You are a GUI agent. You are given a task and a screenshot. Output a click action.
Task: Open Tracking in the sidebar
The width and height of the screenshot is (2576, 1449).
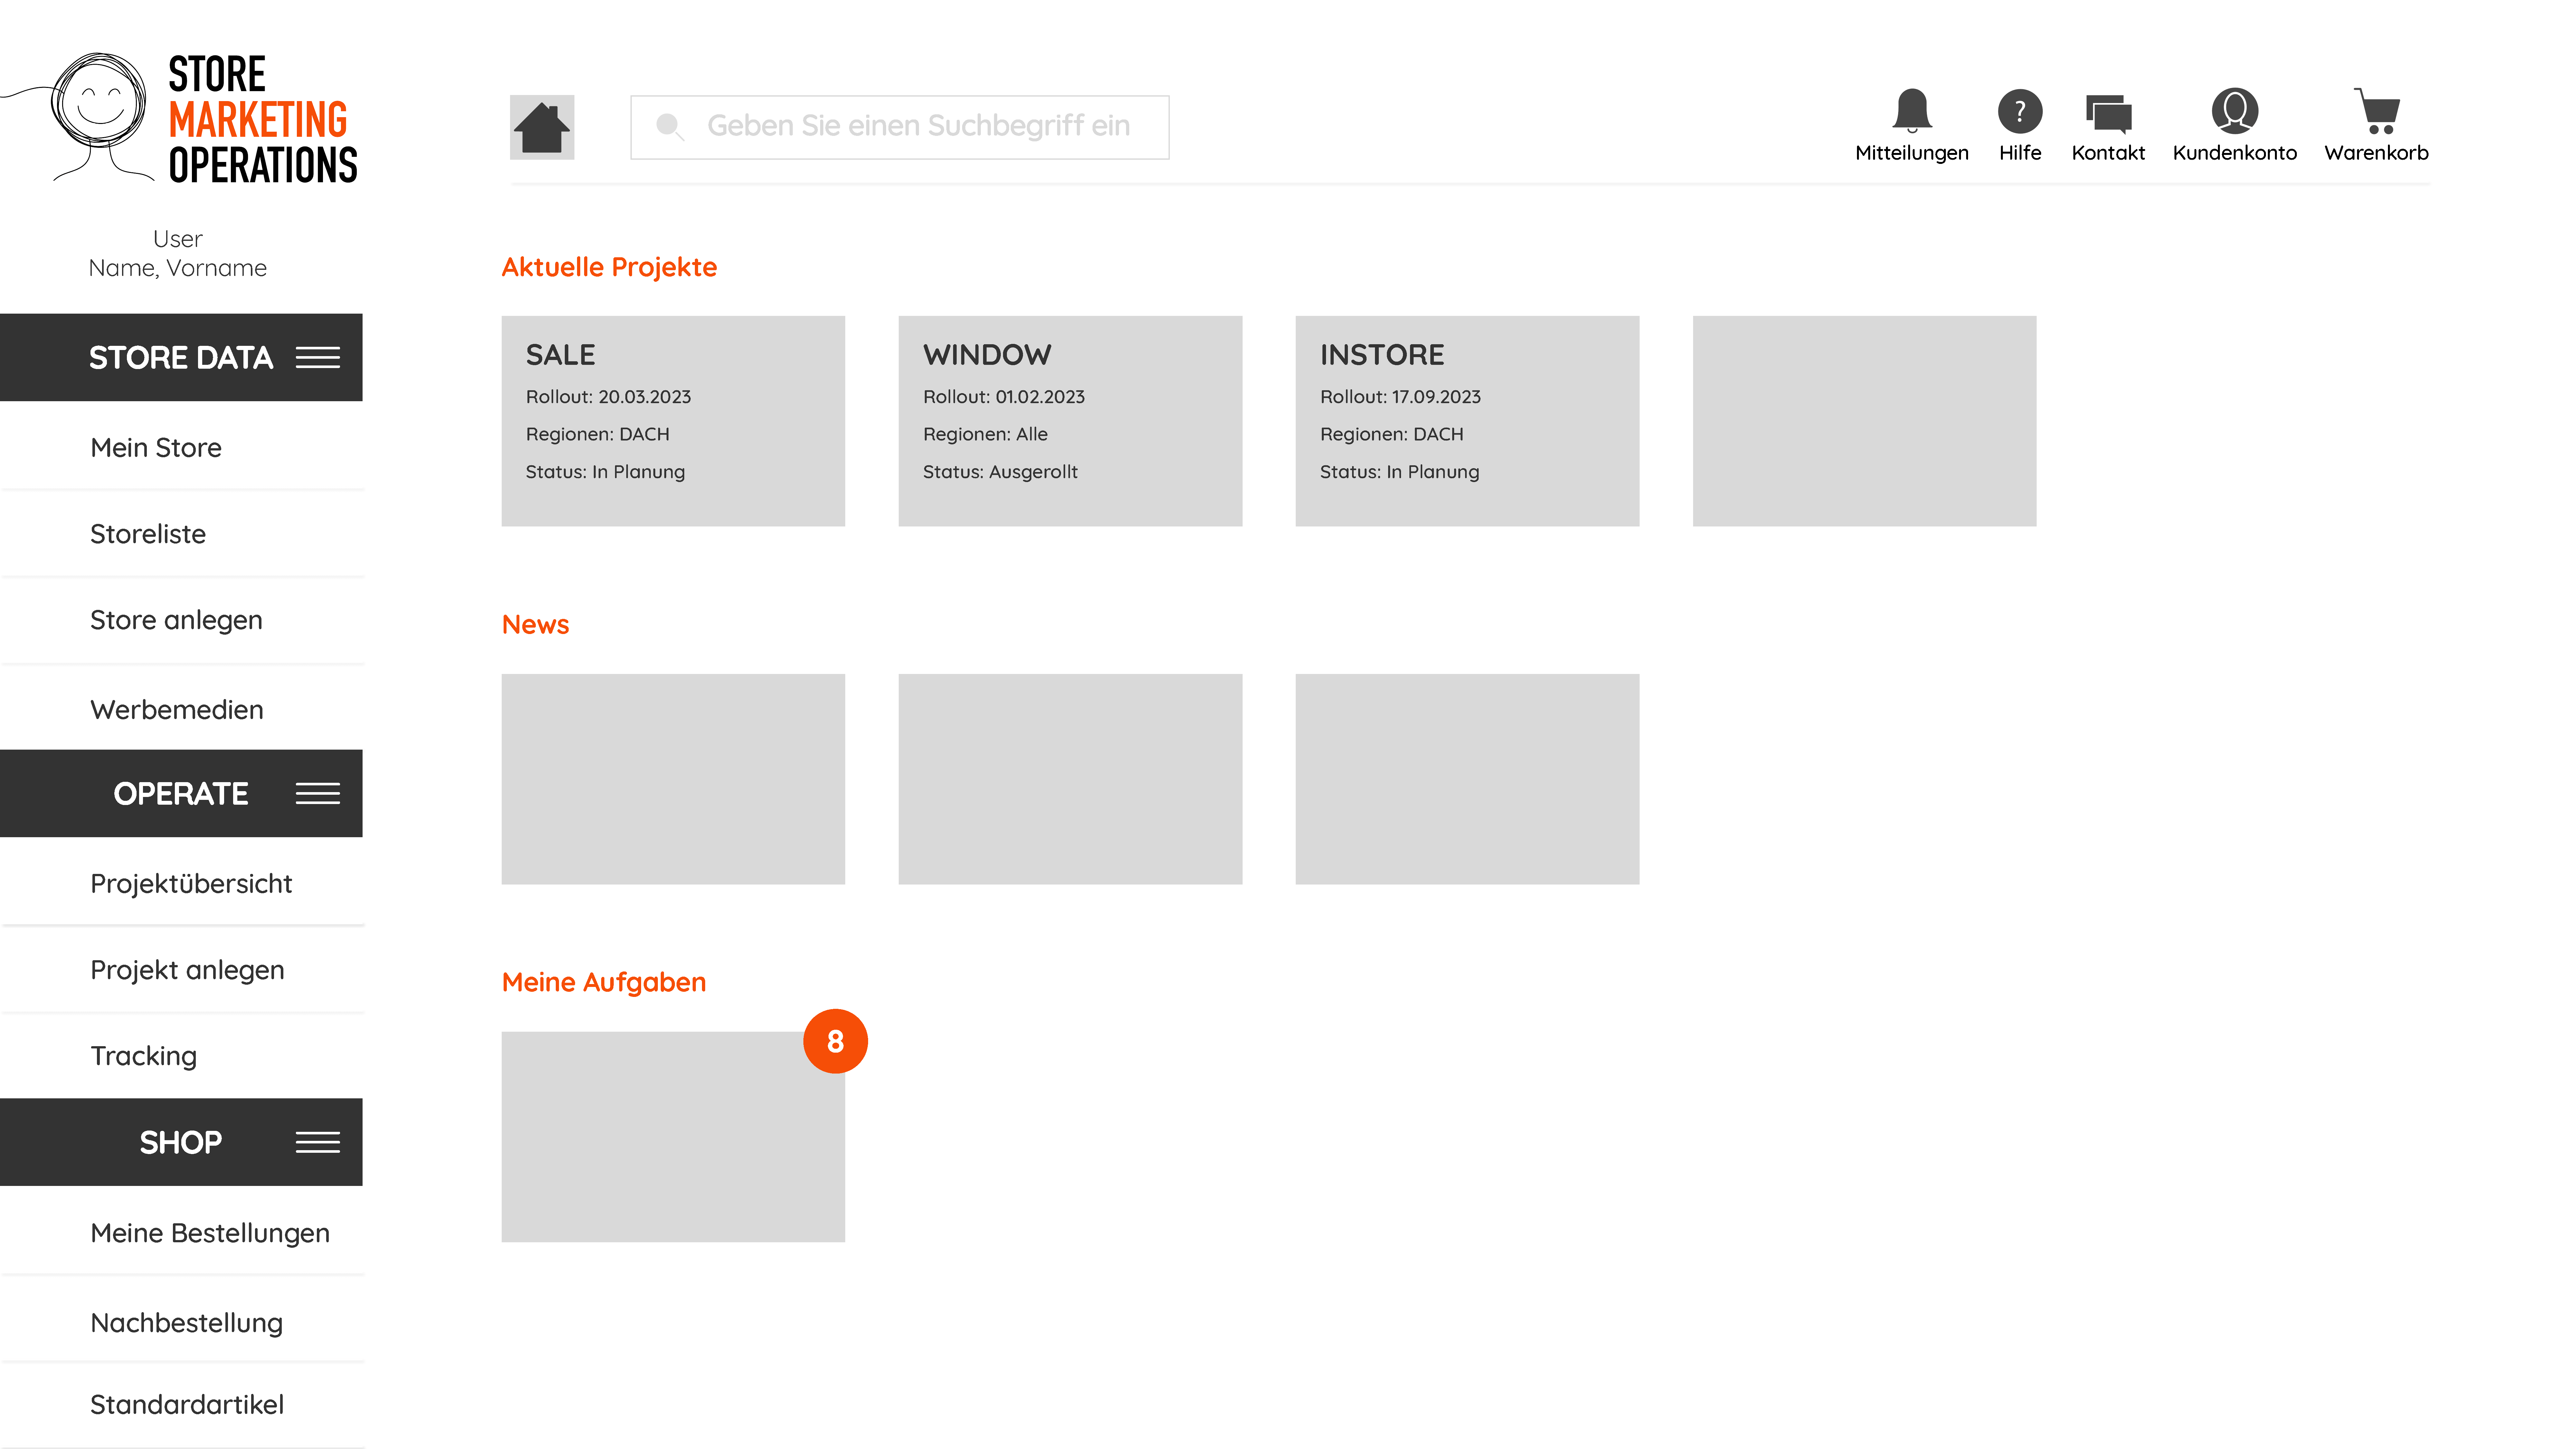click(x=181, y=1056)
